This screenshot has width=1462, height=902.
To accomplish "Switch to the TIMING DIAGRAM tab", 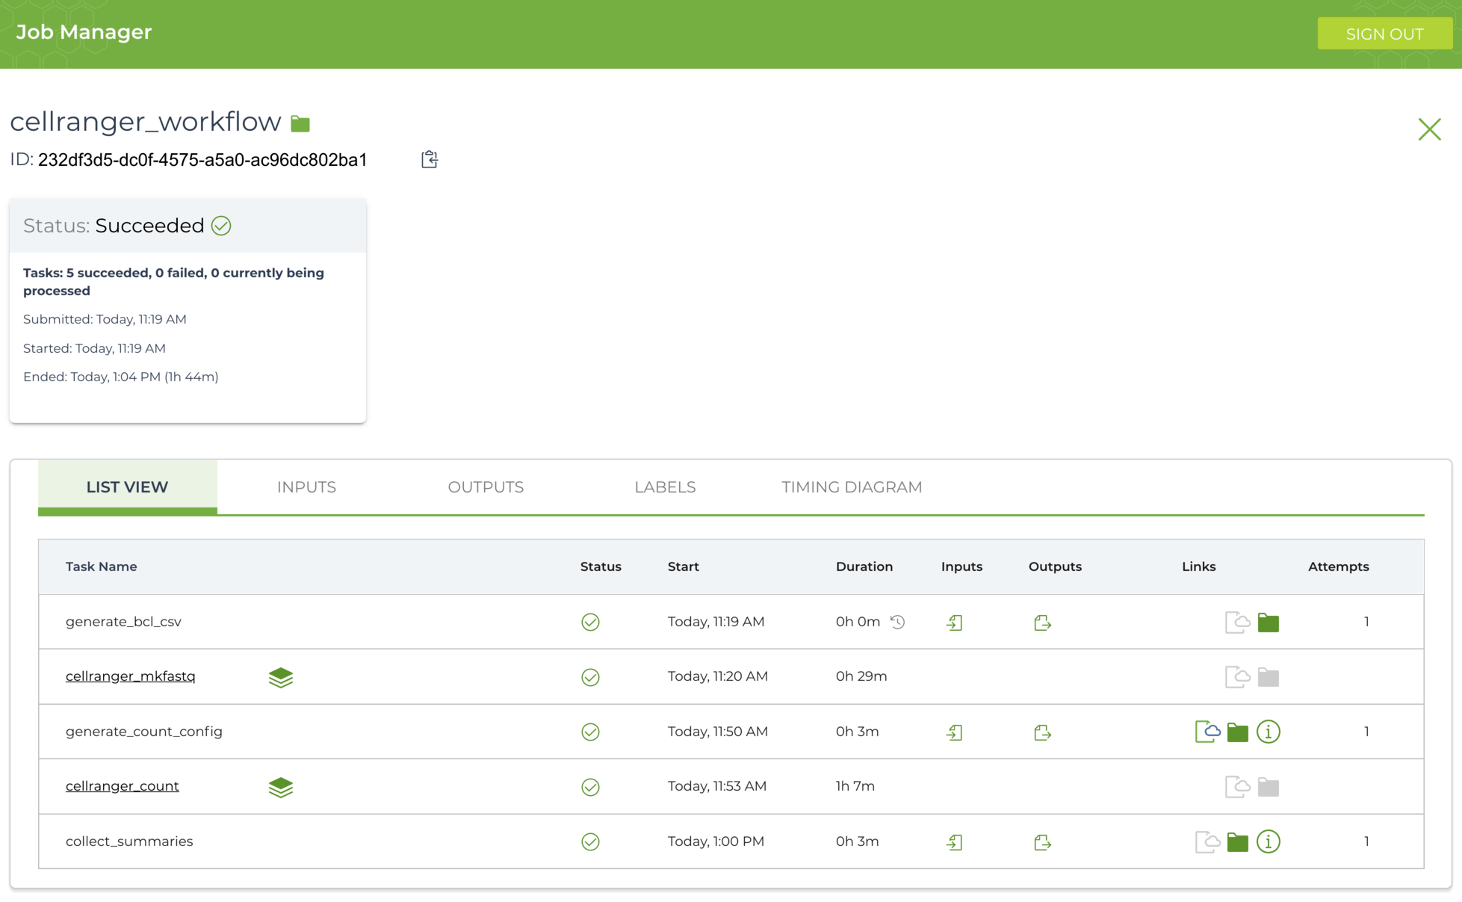I will point(852,487).
